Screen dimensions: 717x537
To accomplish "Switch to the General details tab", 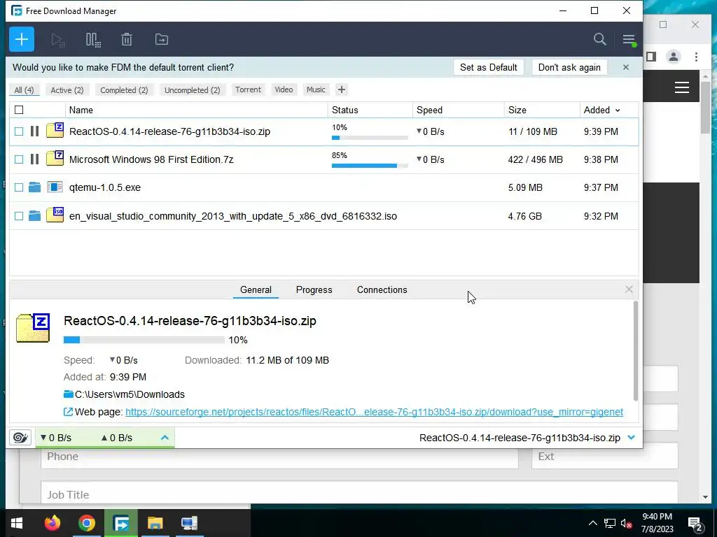I will pyautogui.click(x=256, y=290).
